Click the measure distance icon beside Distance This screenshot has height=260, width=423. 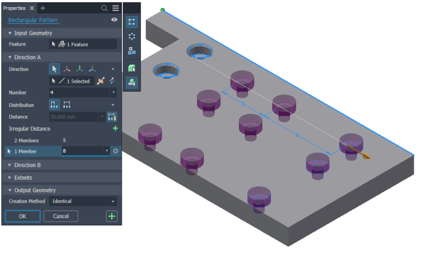point(112,117)
